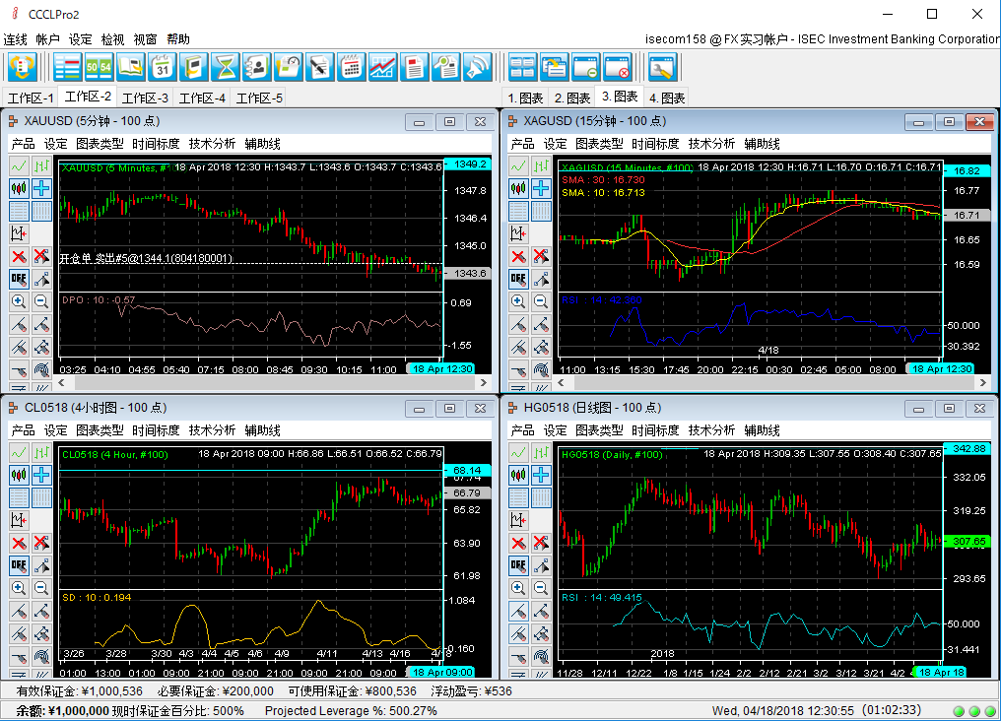Viewport: 1001px width, 721px height.
Task: Click the hourglass toolbar icon
Action: pos(226,68)
